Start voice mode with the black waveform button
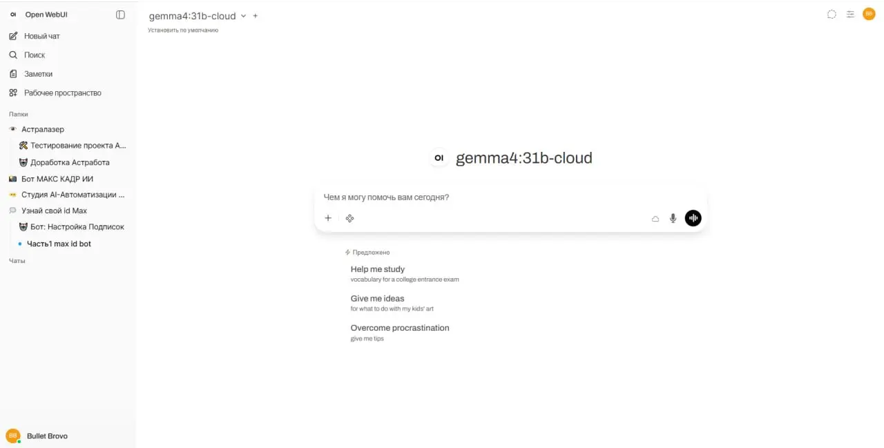This screenshot has height=448, width=884. (x=693, y=218)
